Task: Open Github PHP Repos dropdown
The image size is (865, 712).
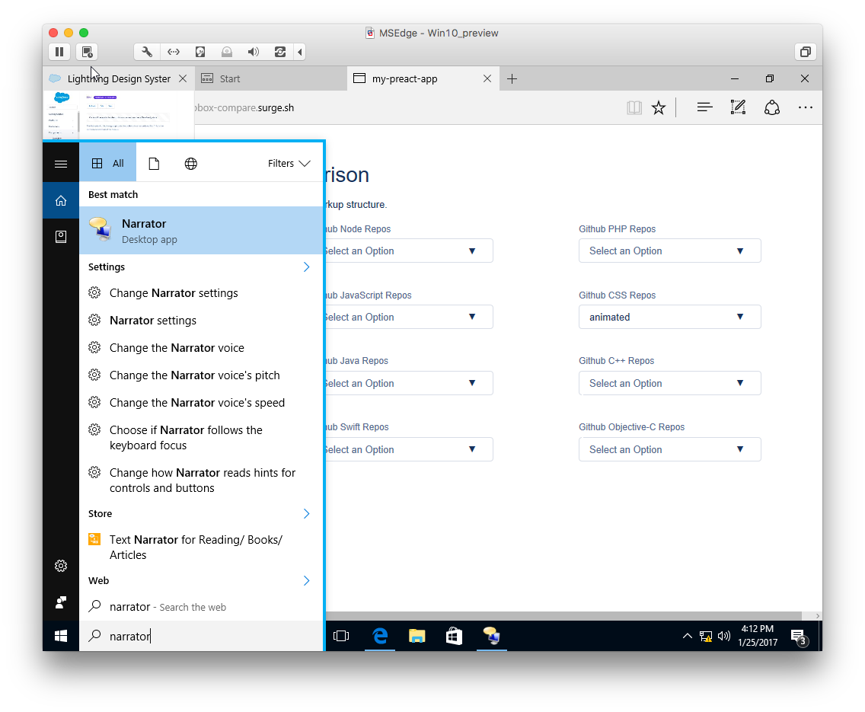Action: pos(670,251)
